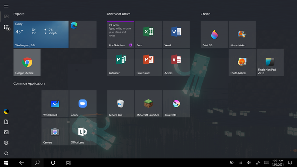Launch Zoom tile

(83, 104)
